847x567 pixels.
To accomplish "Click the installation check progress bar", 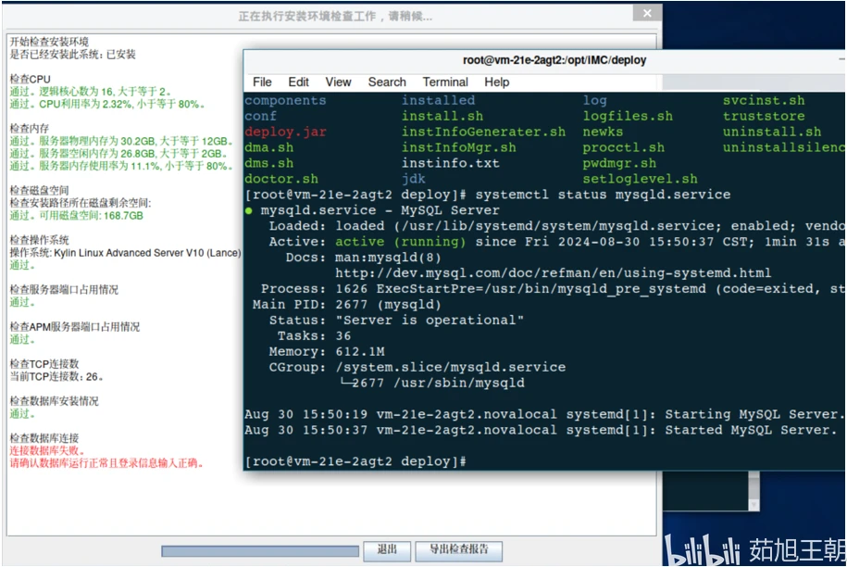I will (260, 550).
